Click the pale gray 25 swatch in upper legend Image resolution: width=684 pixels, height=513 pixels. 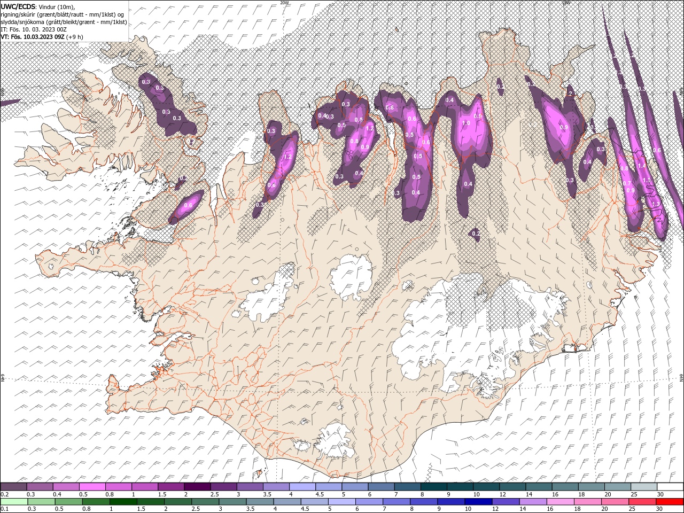pyautogui.click(x=643, y=487)
